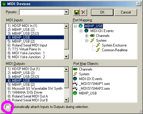Screen dimensions: 143x114
Task: Click the green Channels icon in Port Mapping tree
Action: coord(92,36)
